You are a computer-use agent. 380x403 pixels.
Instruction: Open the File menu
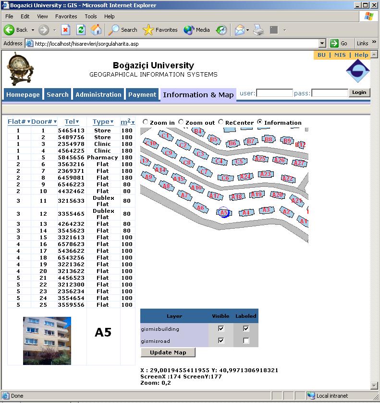pos(9,16)
